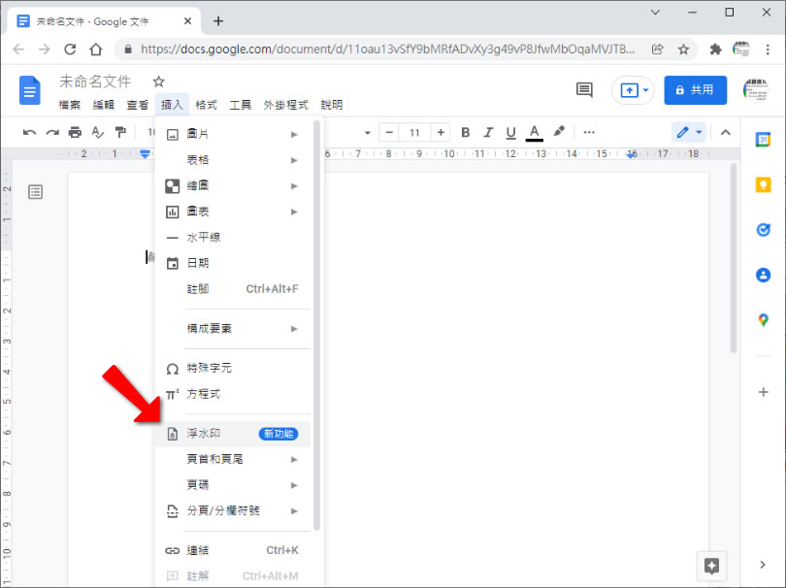Viewport: 786px width, 588px height.
Task: Click the undo arrow in toolbar
Action: point(30,132)
